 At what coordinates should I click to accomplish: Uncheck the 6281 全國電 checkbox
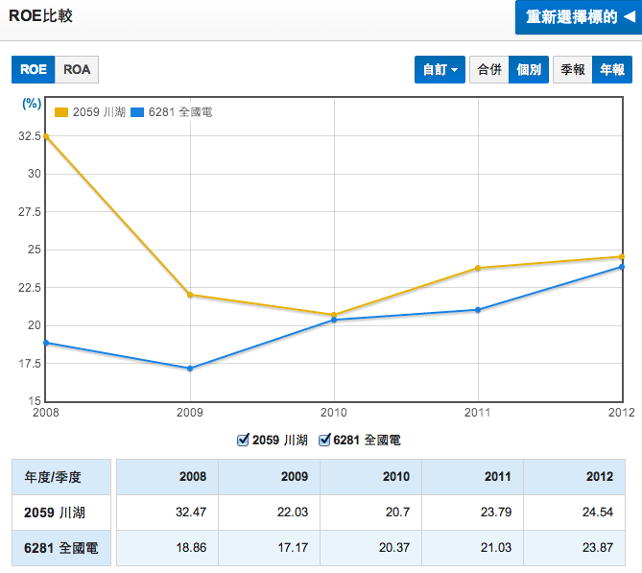tap(324, 441)
